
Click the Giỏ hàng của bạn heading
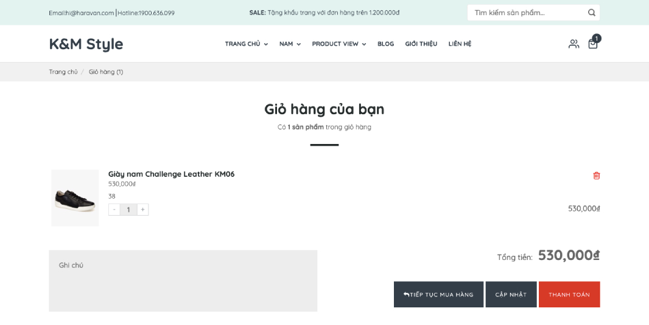[x=324, y=109]
